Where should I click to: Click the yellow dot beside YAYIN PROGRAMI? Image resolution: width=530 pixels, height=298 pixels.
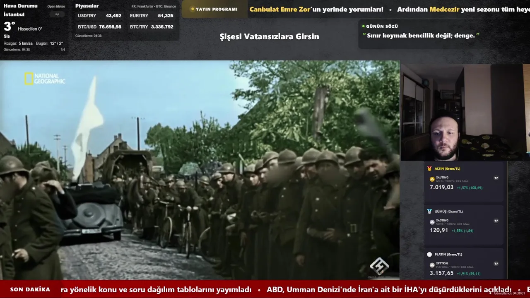click(193, 9)
